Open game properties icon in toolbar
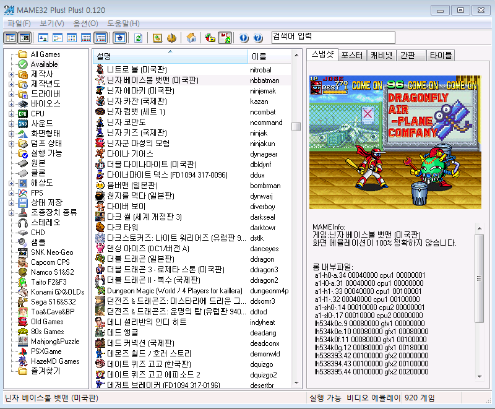495x409 pixels. [x=157, y=38]
